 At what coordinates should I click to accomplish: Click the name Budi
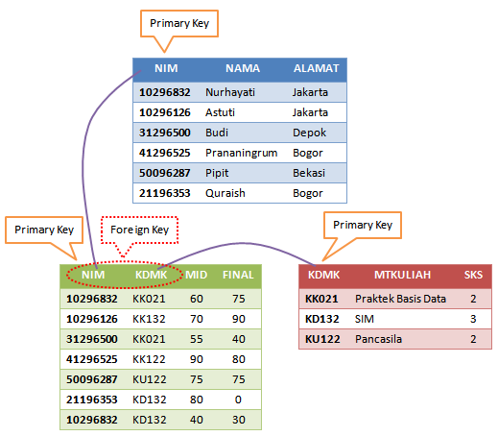[x=217, y=133]
